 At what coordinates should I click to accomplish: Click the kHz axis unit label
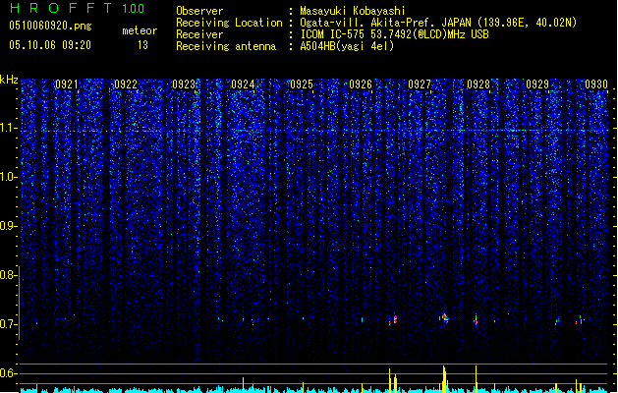[x=9, y=80]
